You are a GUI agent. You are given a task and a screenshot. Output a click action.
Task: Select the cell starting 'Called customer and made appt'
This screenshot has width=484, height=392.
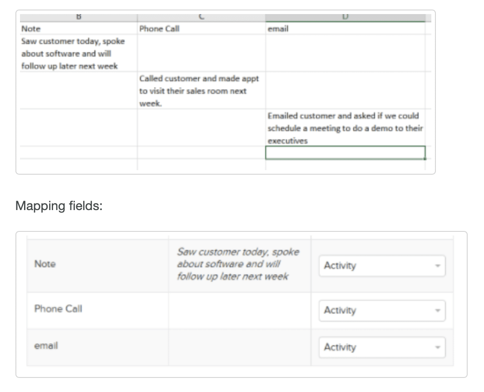point(200,91)
